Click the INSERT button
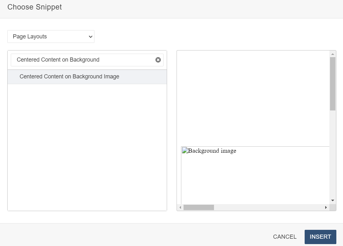 (x=320, y=236)
